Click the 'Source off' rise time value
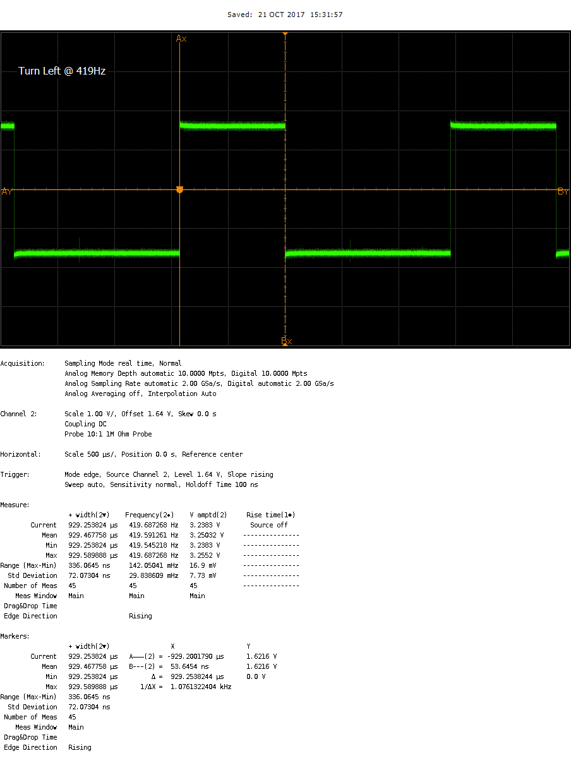Image resolution: width=571 pixels, height=763 pixels. 269,525
